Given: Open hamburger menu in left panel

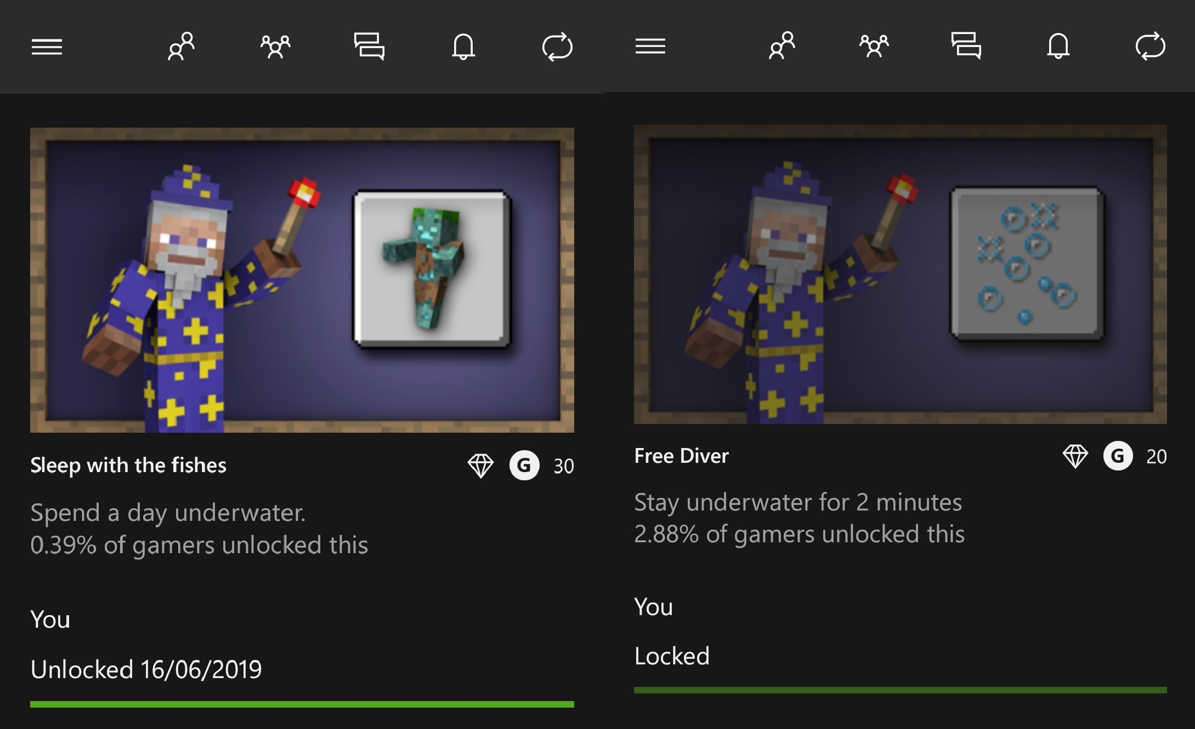Looking at the screenshot, I should tap(47, 47).
